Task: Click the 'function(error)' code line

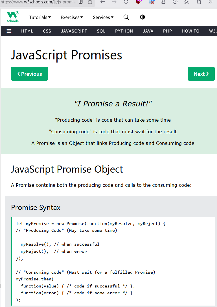Action: tap(77, 293)
